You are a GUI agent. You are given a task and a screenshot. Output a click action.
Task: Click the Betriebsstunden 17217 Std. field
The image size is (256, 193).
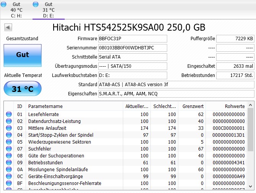(x=235, y=75)
